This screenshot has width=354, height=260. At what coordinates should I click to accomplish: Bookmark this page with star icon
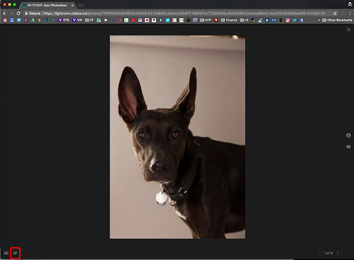click(335, 13)
